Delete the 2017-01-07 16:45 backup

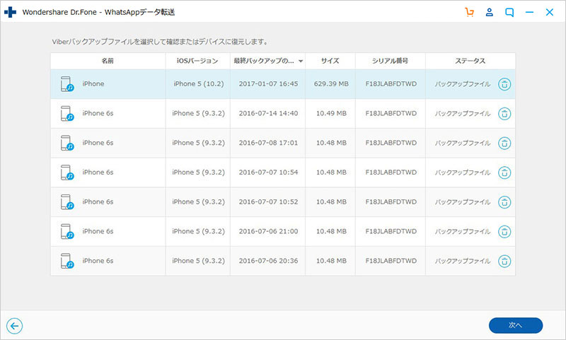504,84
